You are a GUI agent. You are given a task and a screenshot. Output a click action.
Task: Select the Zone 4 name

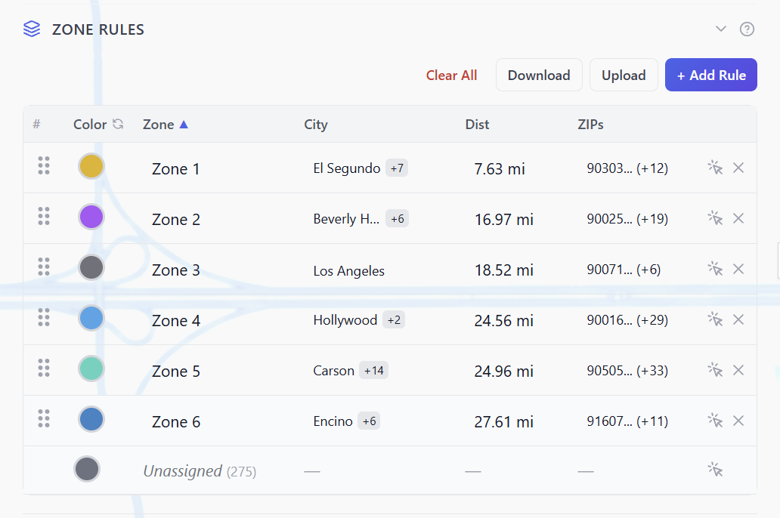click(175, 321)
